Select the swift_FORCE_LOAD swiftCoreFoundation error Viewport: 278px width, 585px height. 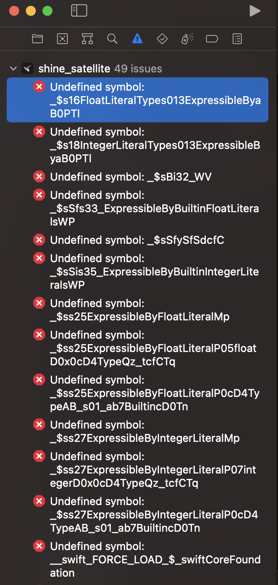tap(155, 560)
